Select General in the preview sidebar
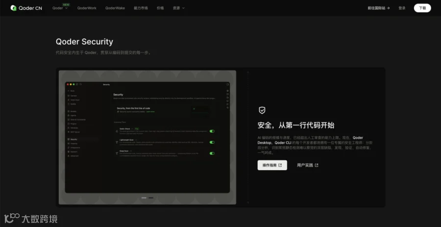Image resolution: width=441 pixels, height=227 pixels. [x=73, y=96]
